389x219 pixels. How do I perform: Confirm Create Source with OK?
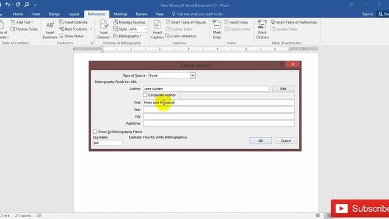click(261, 141)
